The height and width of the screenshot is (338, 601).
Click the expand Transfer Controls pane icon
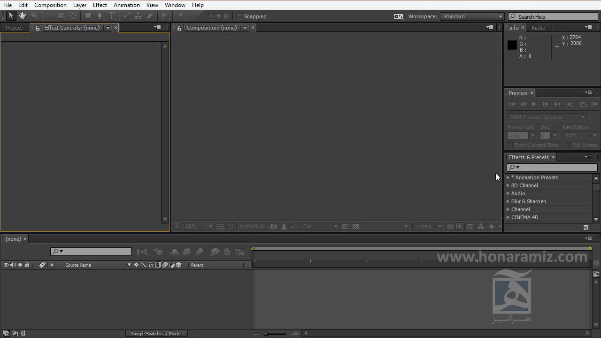[15, 333]
